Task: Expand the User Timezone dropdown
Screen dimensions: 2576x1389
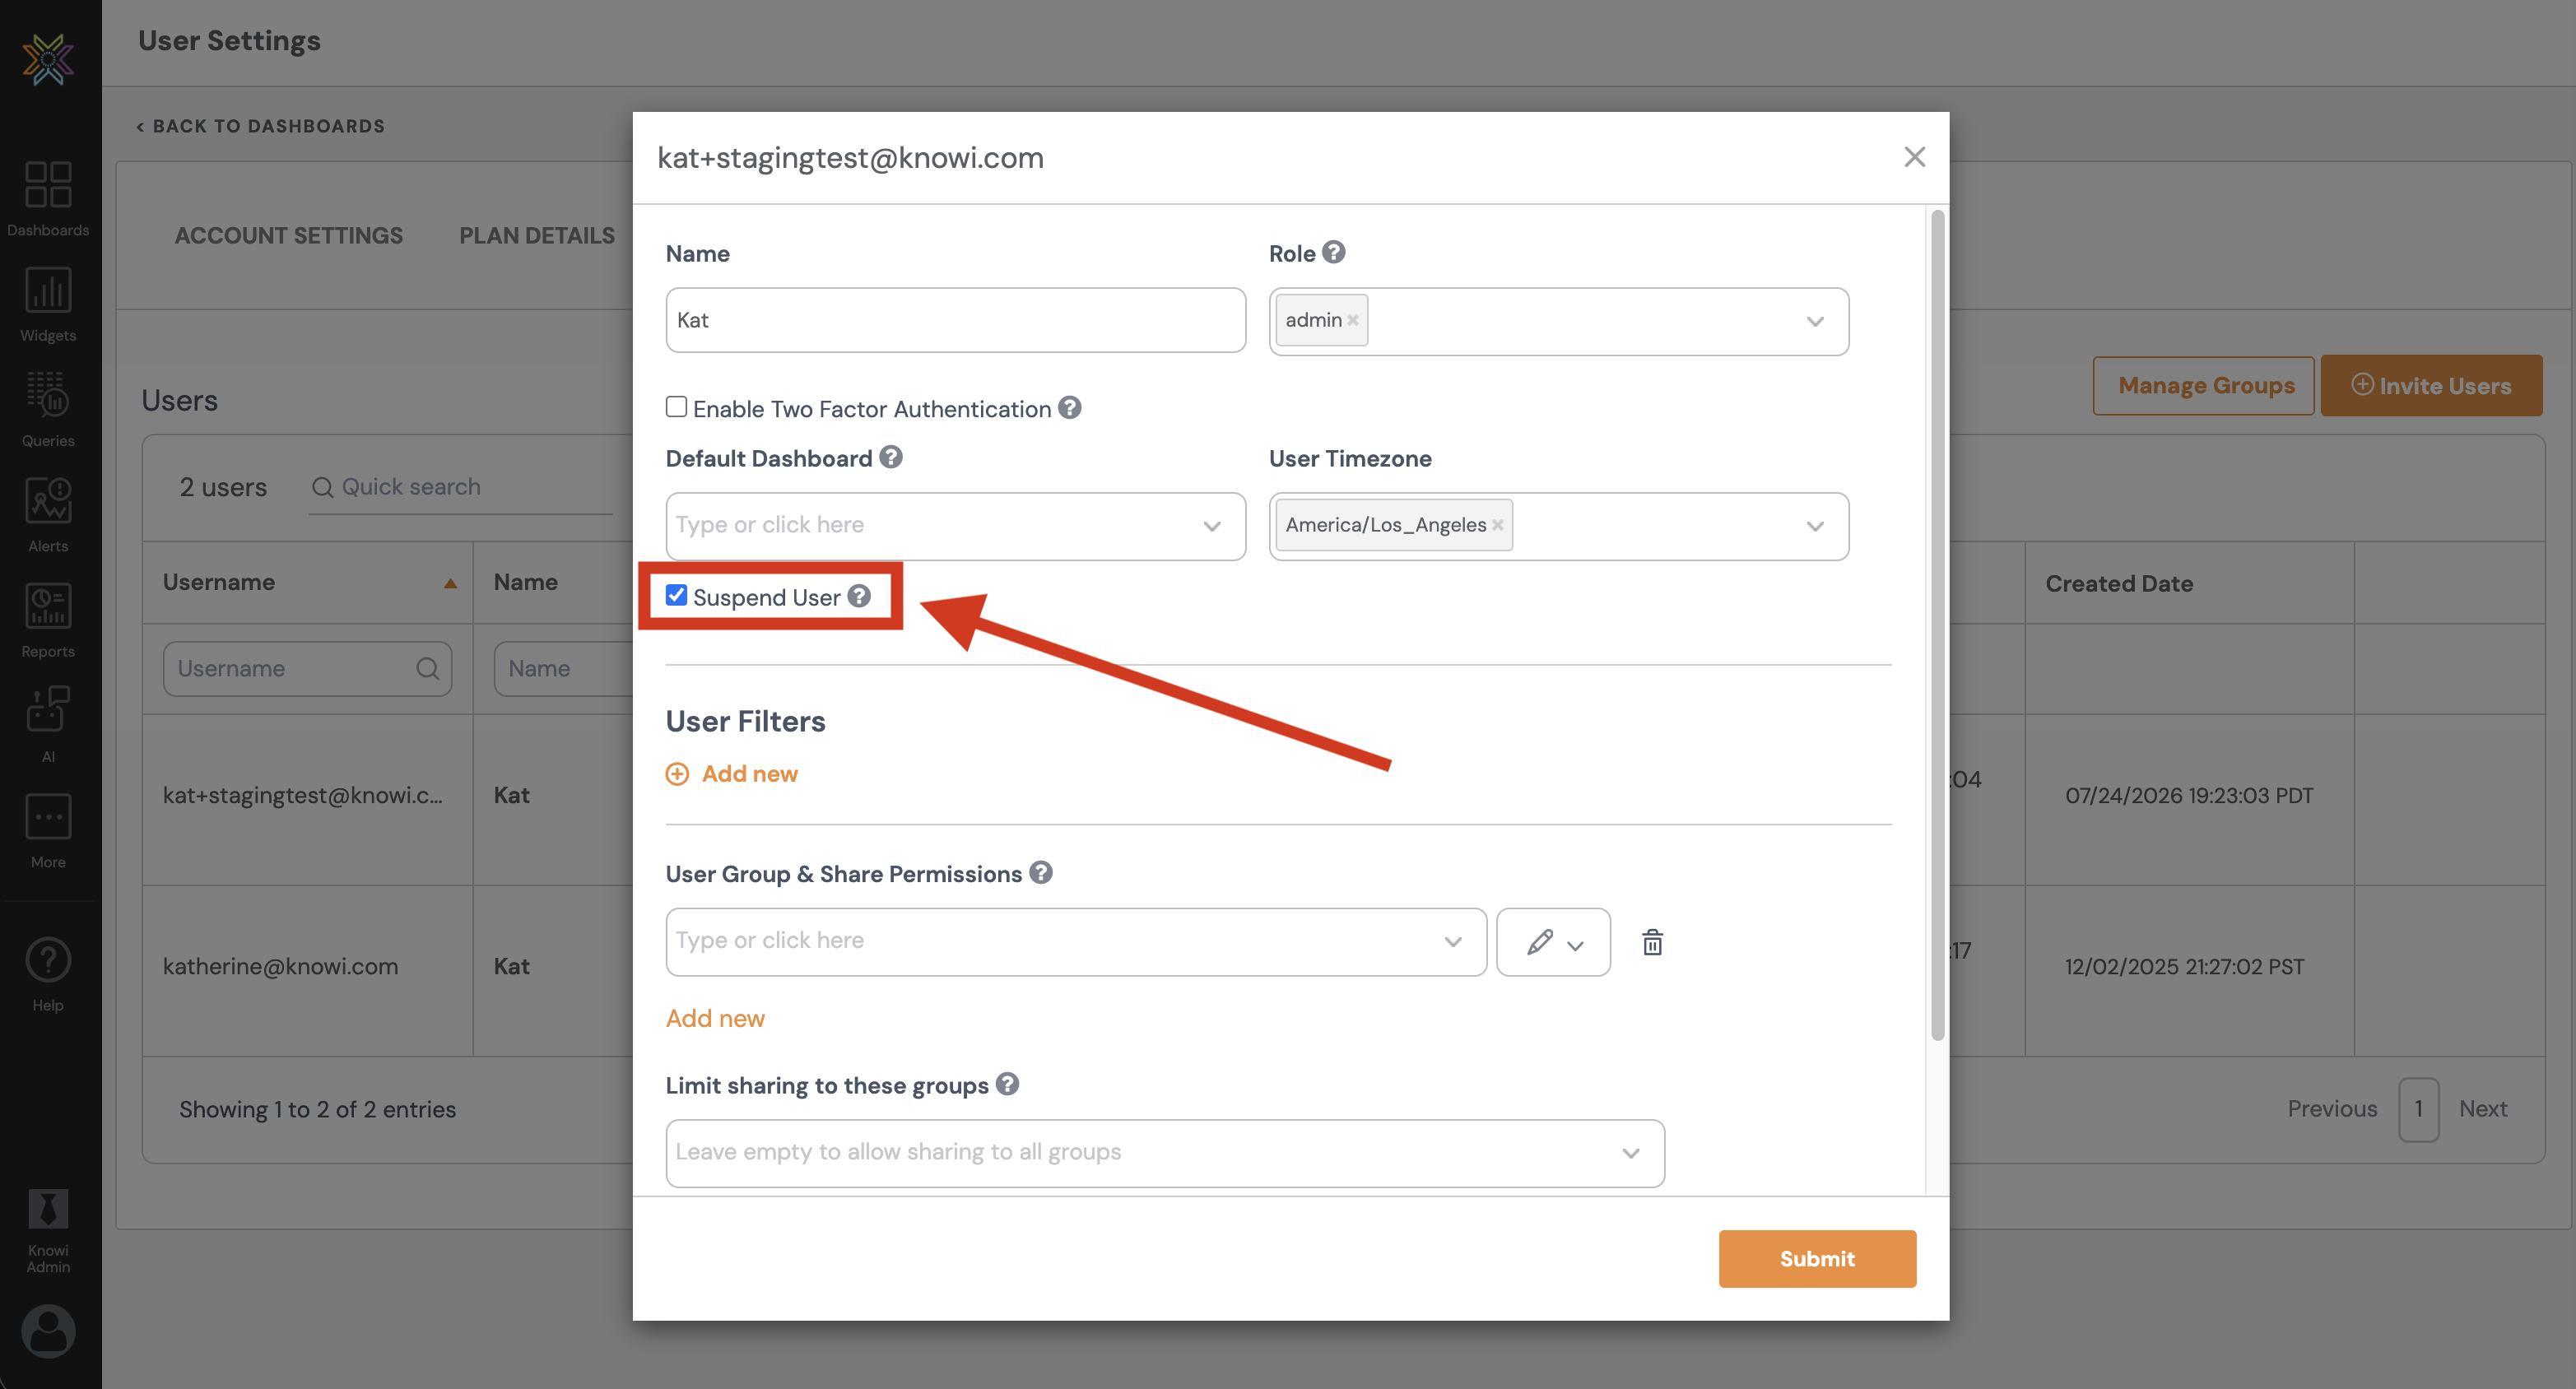Action: tap(1814, 527)
